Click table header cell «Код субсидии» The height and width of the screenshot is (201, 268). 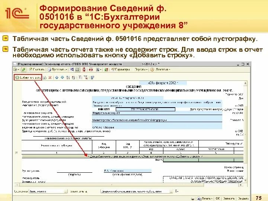click(x=104, y=146)
